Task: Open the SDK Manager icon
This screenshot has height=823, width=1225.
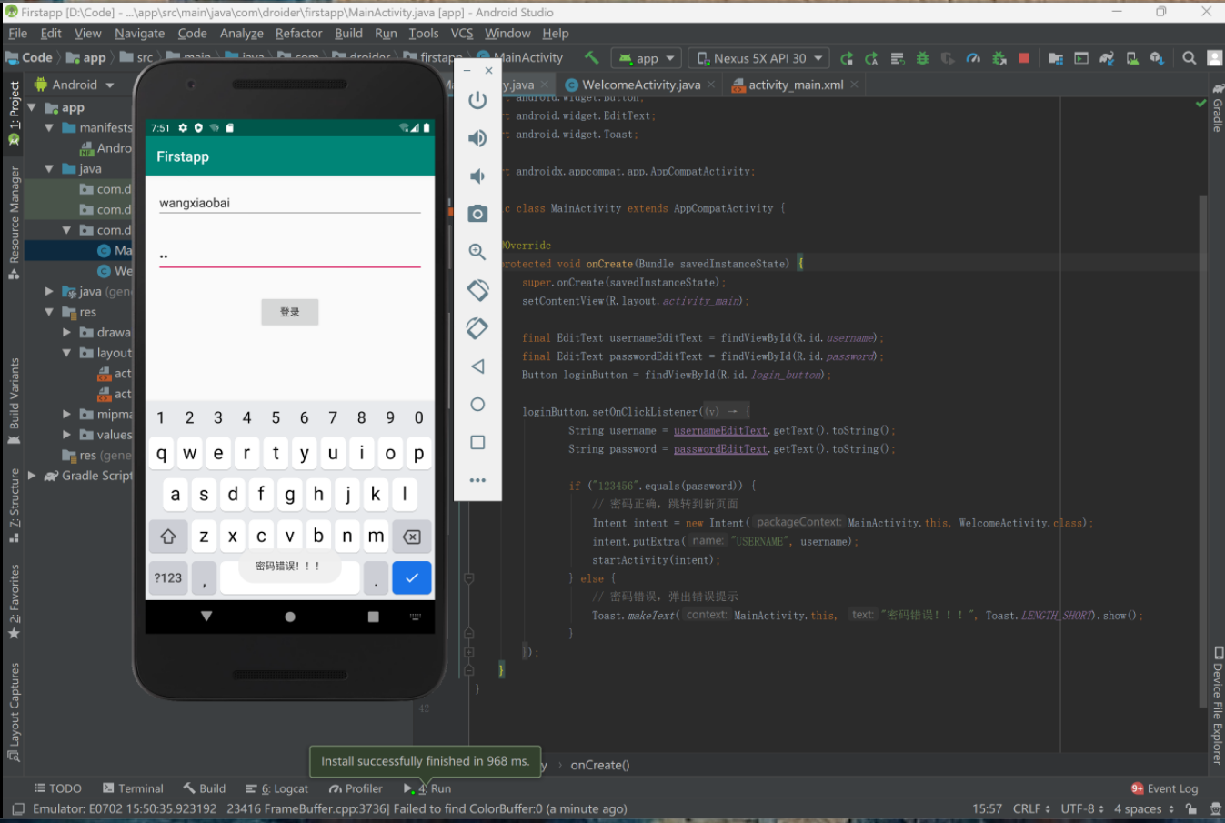Action: 1157,58
